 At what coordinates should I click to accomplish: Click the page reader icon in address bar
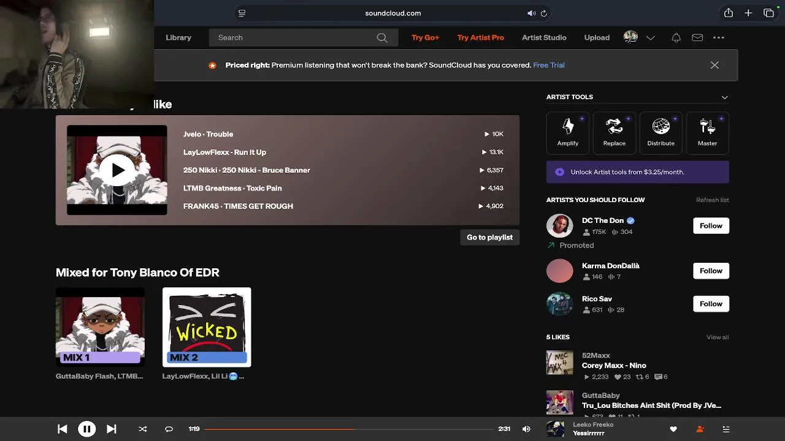[x=242, y=13]
